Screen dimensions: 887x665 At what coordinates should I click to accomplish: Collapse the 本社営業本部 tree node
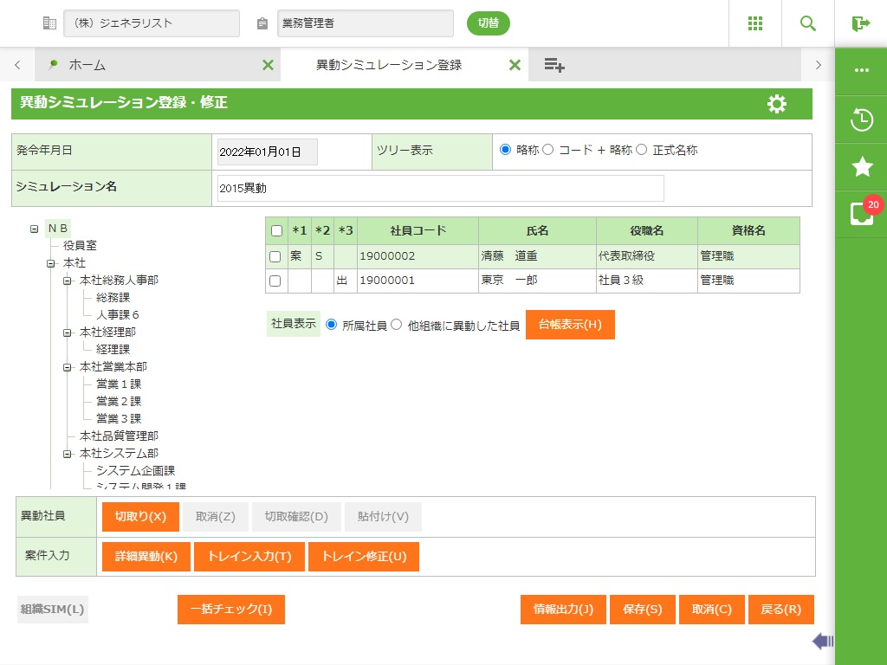click(x=67, y=367)
